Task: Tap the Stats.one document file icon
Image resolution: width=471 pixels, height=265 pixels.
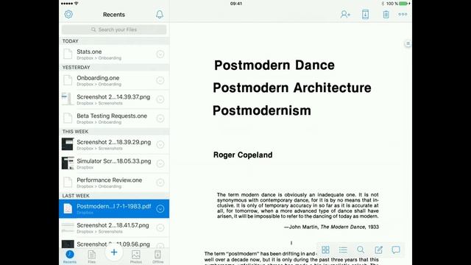Action: coord(68,54)
